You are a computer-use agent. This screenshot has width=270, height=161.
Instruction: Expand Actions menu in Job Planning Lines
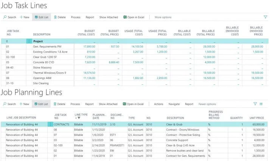[158, 104]
